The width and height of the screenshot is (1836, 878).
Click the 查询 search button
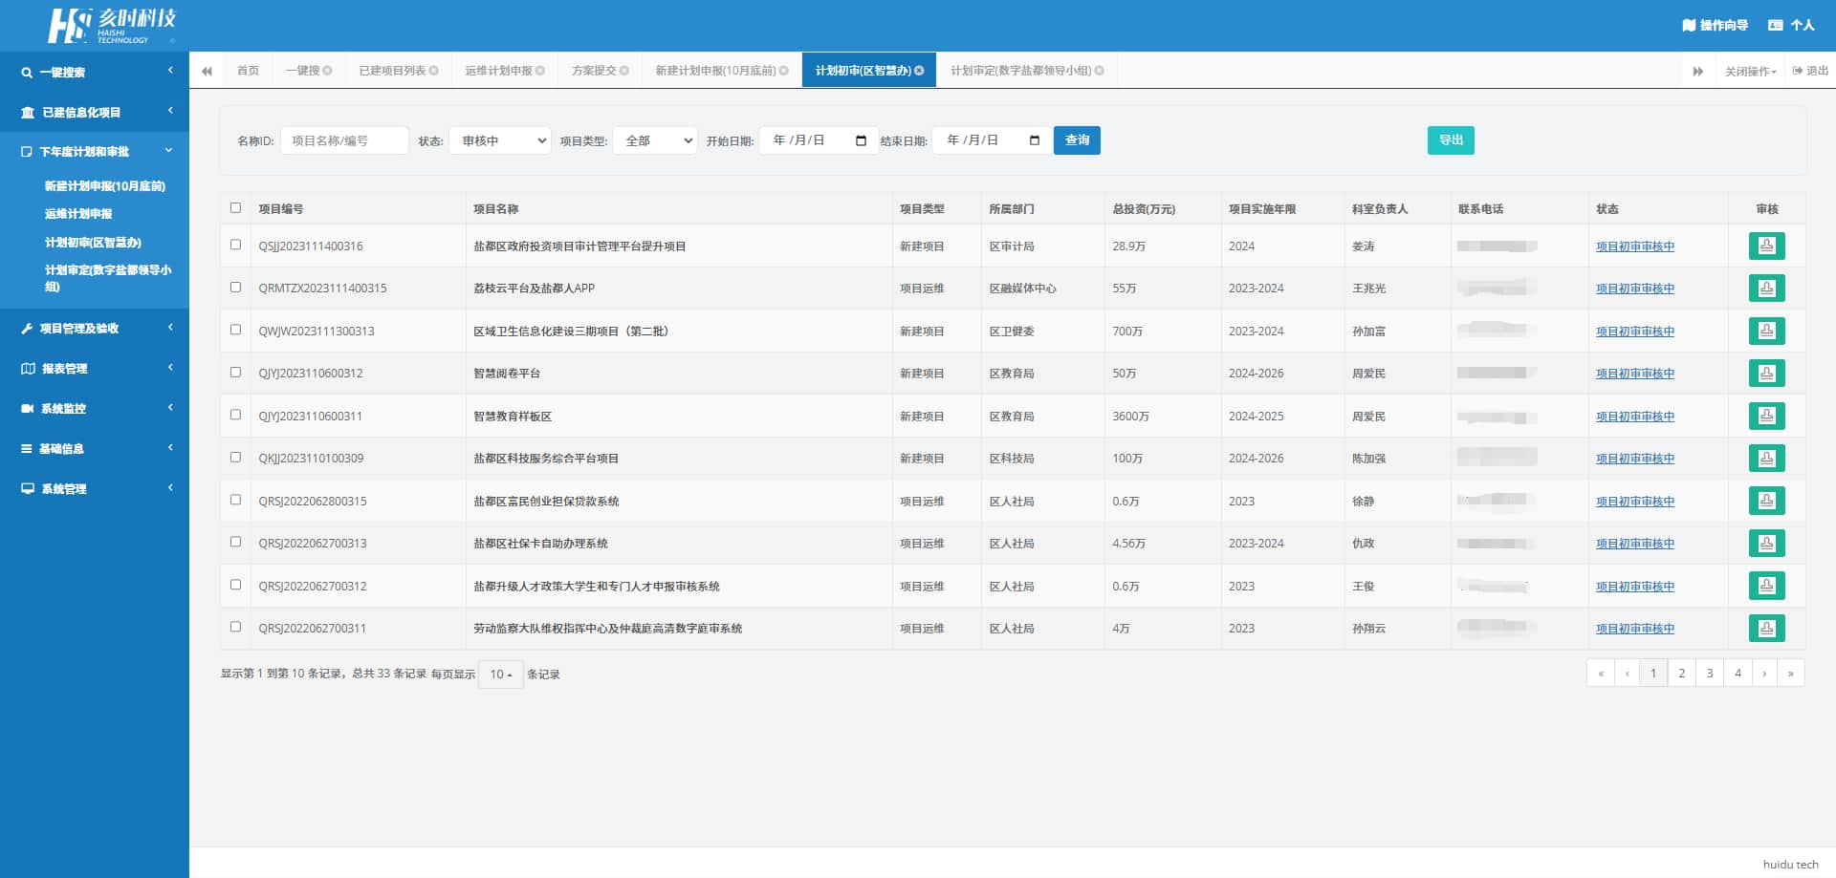click(1077, 140)
